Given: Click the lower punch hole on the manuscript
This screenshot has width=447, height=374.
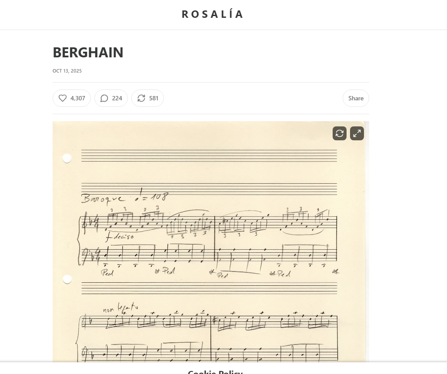Looking at the screenshot, I should [67, 279].
